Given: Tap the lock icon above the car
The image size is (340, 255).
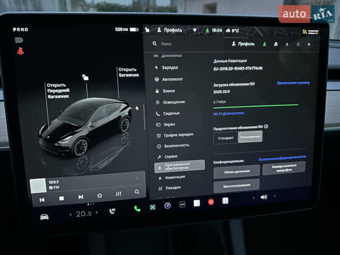Looking at the screenshot, I should pyautogui.click(x=85, y=77).
